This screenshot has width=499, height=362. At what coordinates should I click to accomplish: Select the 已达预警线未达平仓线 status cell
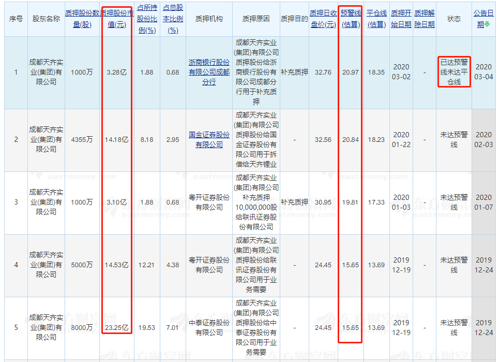454,73
